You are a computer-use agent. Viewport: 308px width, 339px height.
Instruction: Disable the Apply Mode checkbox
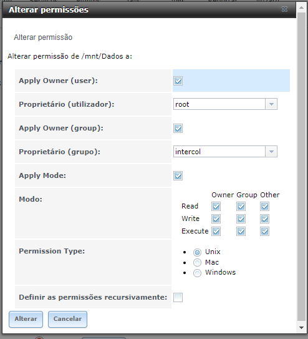(x=178, y=175)
